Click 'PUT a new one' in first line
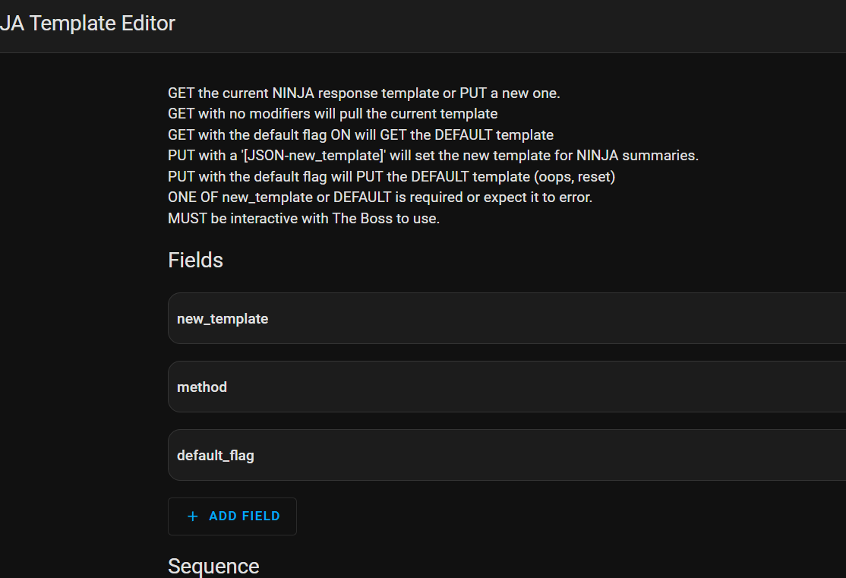Viewport: 846px width, 578px height. 510,93
